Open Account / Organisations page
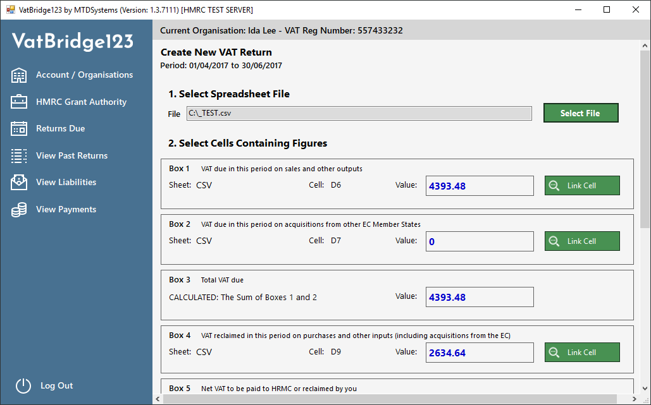 [x=84, y=75]
